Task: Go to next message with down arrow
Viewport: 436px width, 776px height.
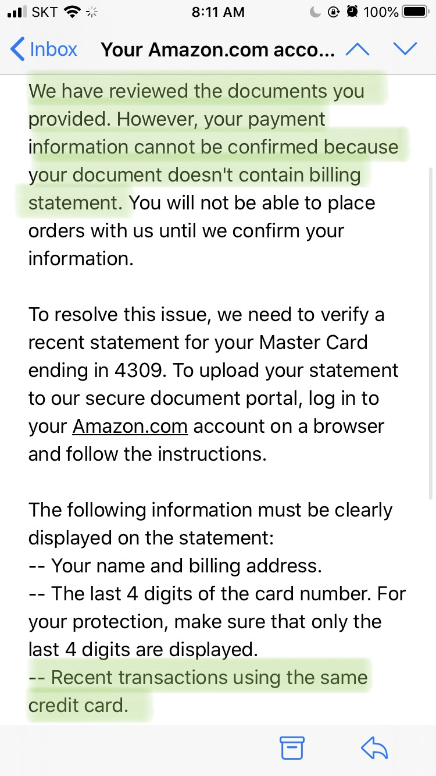Action: pyautogui.click(x=405, y=49)
